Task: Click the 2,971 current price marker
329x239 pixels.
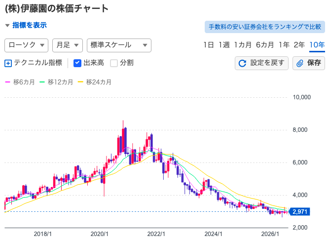Action: [x=299, y=212]
